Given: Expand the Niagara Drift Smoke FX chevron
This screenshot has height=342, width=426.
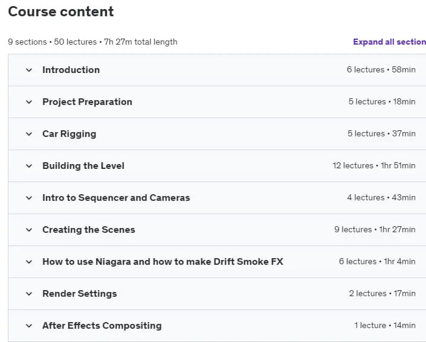Looking at the screenshot, I should click(29, 262).
